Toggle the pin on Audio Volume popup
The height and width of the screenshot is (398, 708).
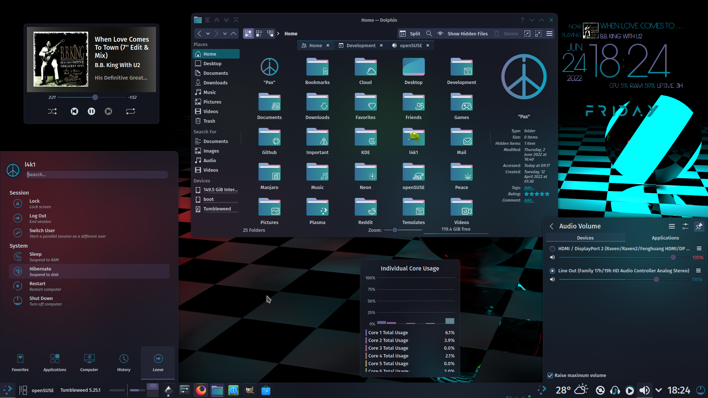point(699,226)
